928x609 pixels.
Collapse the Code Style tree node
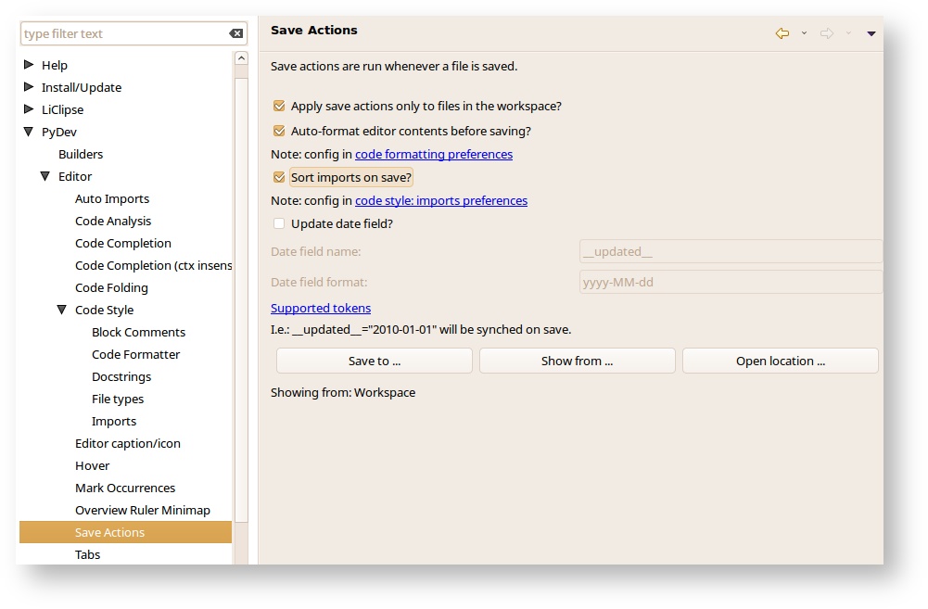point(62,311)
